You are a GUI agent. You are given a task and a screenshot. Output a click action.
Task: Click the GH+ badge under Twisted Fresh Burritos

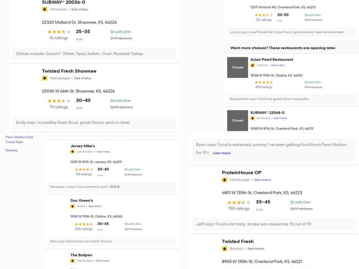click(225, 248)
